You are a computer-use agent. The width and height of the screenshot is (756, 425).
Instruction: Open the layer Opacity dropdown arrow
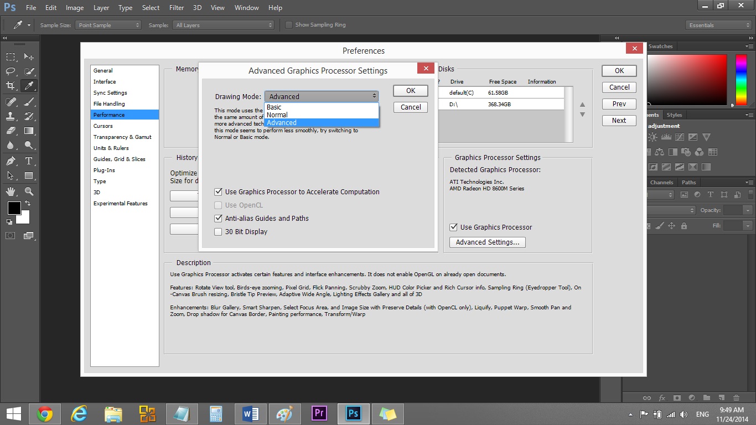point(748,210)
